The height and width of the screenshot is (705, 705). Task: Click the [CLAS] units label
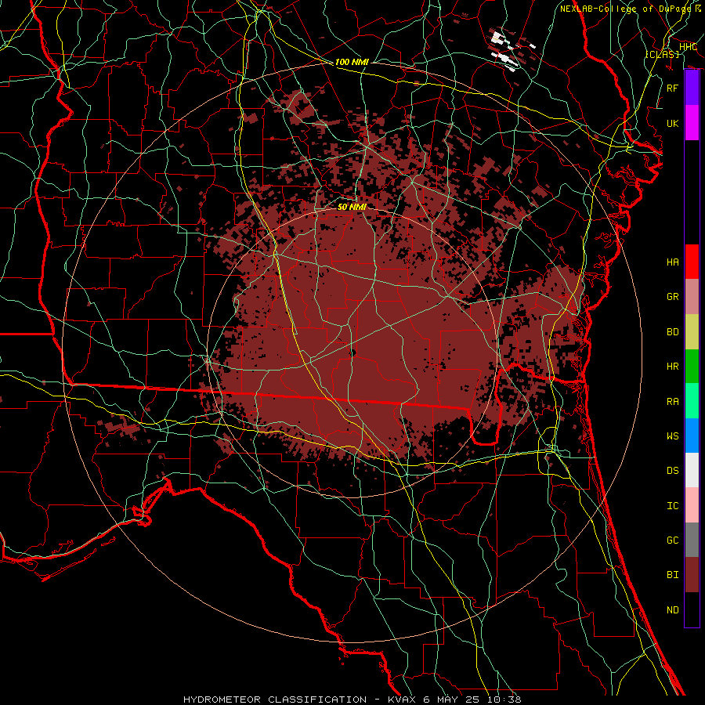click(x=662, y=54)
